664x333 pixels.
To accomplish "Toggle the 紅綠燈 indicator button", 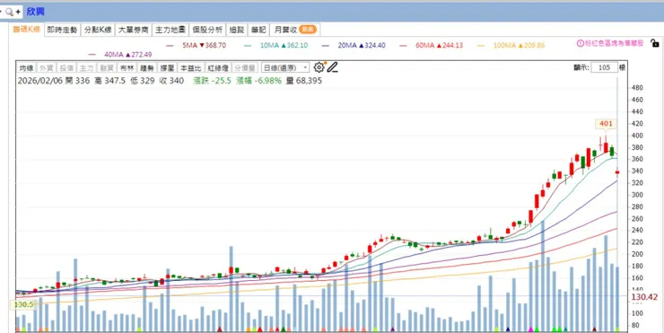I will pos(217,68).
